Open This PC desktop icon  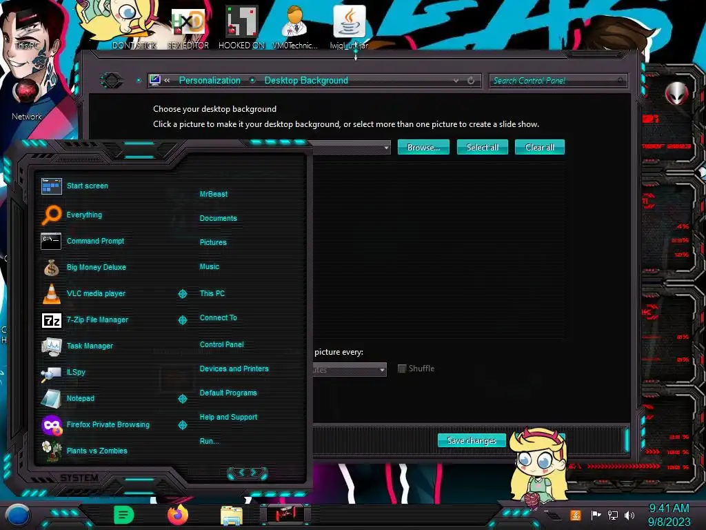tap(27, 45)
